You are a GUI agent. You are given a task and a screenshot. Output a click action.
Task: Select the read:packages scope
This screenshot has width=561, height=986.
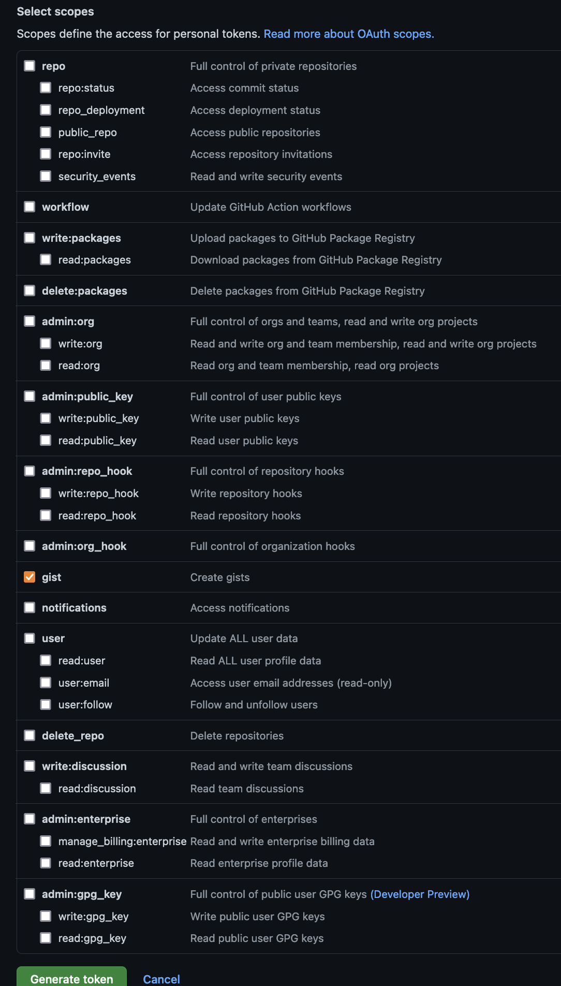click(x=46, y=259)
